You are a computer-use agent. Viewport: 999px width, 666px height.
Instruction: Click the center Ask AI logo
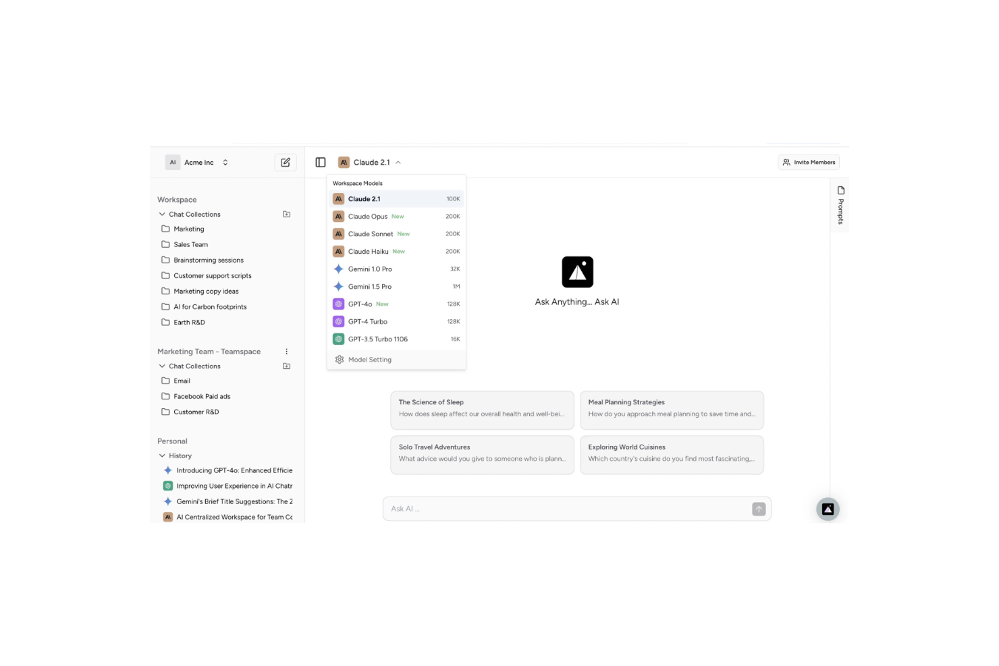pyautogui.click(x=578, y=272)
